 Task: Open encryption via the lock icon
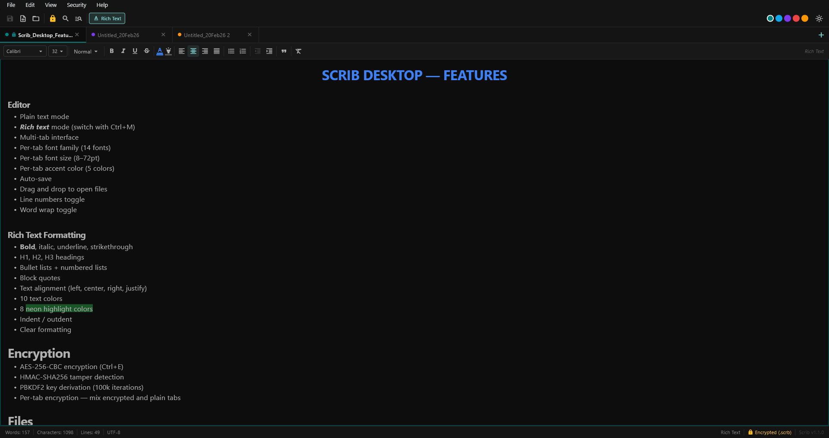(52, 19)
